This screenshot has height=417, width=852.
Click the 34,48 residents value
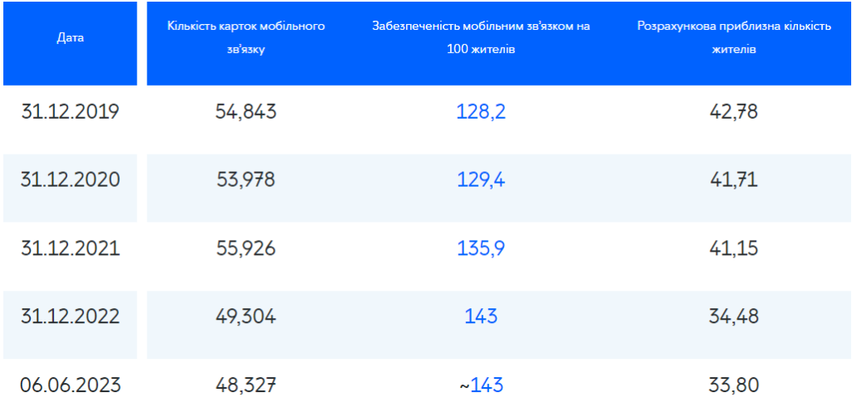734,317
